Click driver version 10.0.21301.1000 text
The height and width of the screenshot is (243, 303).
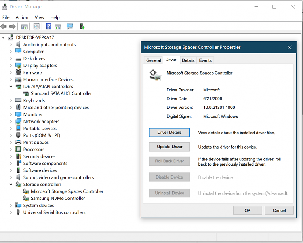(x=219, y=107)
